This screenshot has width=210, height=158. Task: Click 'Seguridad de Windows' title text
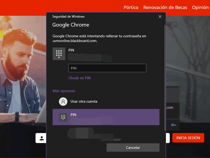coord(68,17)
